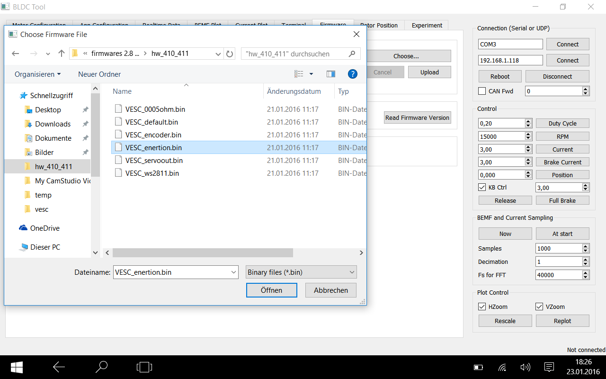Select OneDrive in navigation pane

[45, 228]
